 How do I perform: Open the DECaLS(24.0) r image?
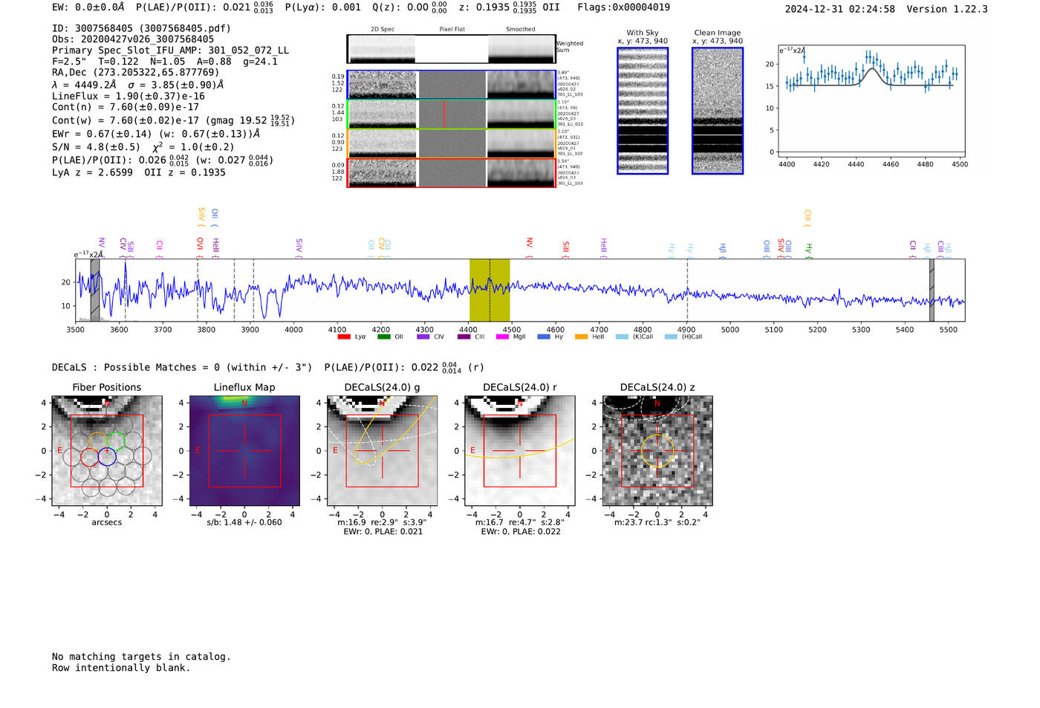click(519, 451)
